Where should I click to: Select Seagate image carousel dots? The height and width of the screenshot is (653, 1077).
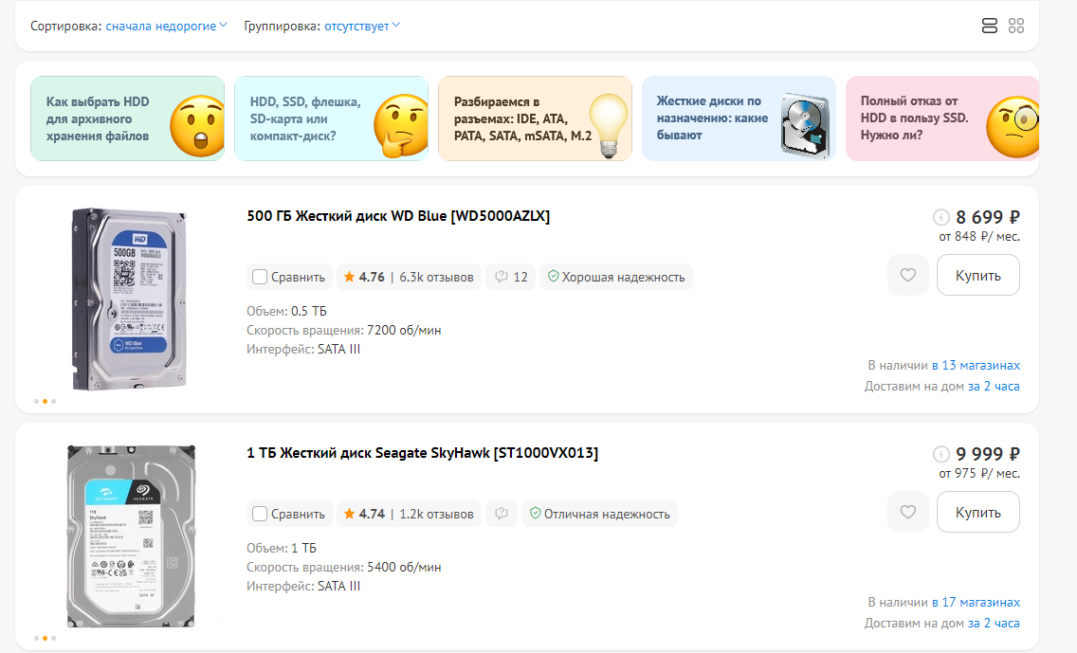point(45,638)
